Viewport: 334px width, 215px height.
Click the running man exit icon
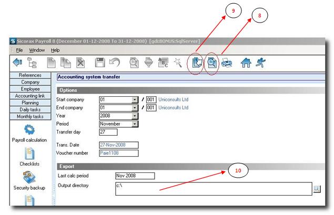pyautogui.click(x=259, y=63)
